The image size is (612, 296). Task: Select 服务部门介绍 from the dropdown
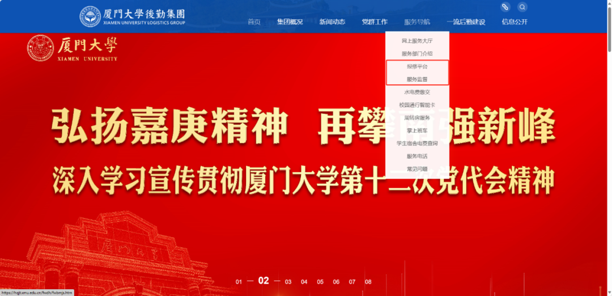[417, 54]
